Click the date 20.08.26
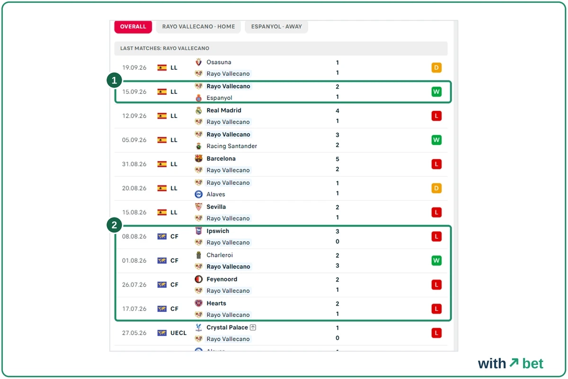Screen dimensions: 568x379 pyautogui.click(x=134, y=189)
